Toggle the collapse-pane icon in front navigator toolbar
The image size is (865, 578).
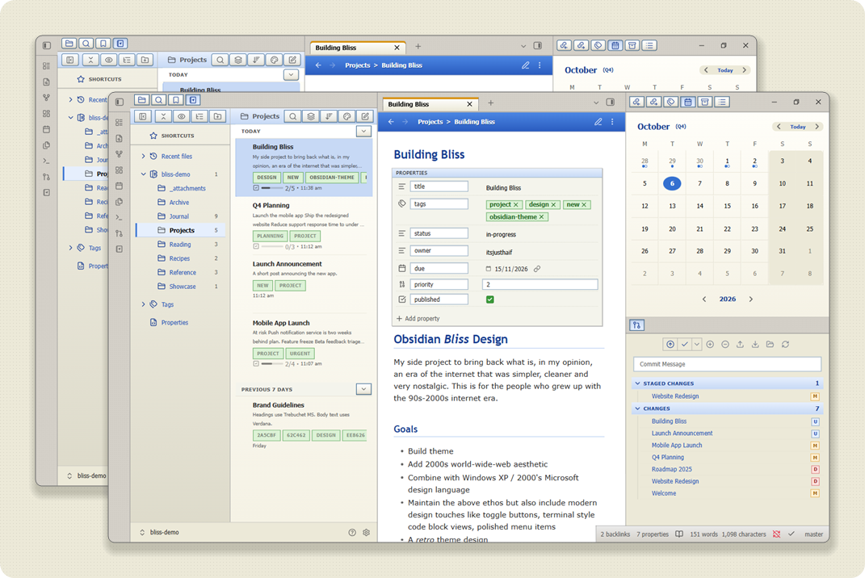[143, 116]
